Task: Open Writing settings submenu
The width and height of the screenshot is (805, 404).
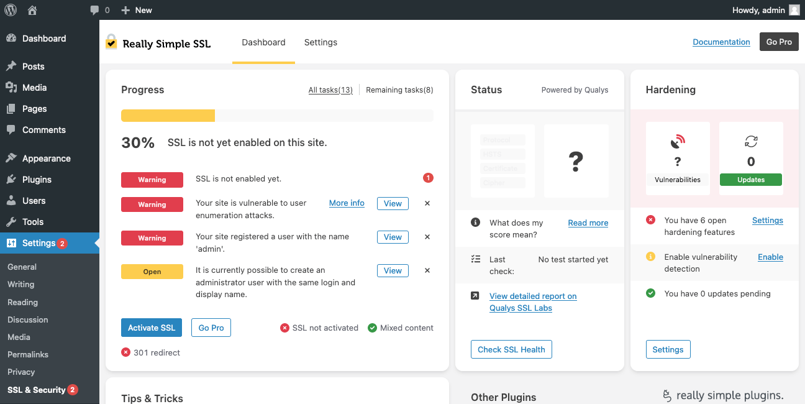Action: tap(21, 284)
